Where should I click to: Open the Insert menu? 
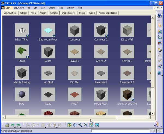52,8
